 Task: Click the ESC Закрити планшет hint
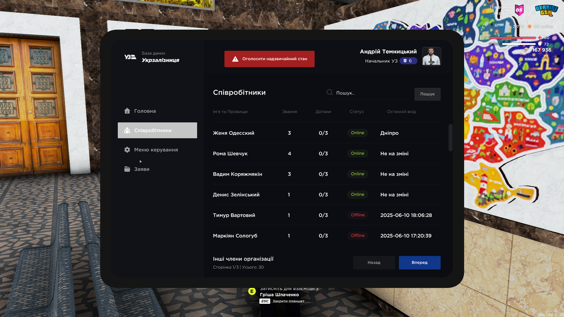[282, 301]
